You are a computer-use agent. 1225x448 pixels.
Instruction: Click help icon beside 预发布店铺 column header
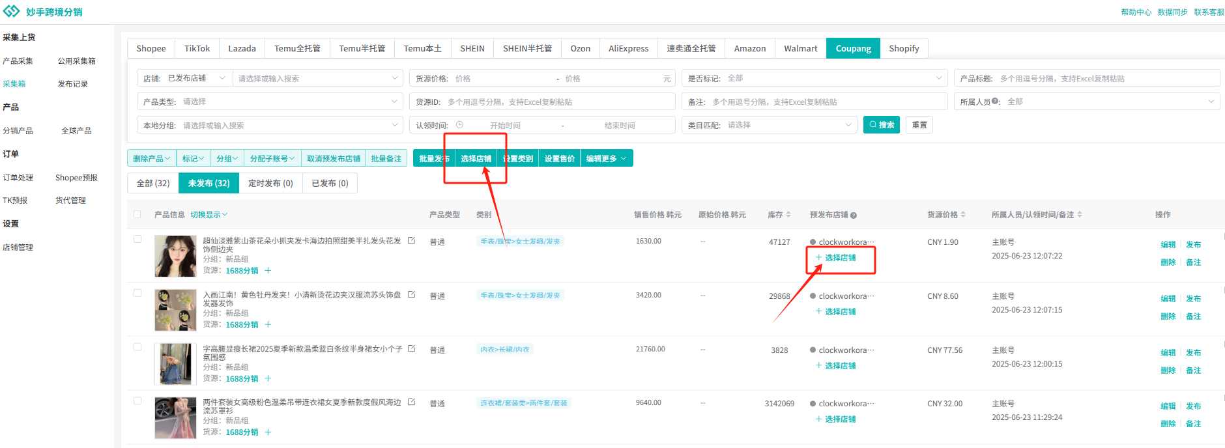[x=854, y=216]
